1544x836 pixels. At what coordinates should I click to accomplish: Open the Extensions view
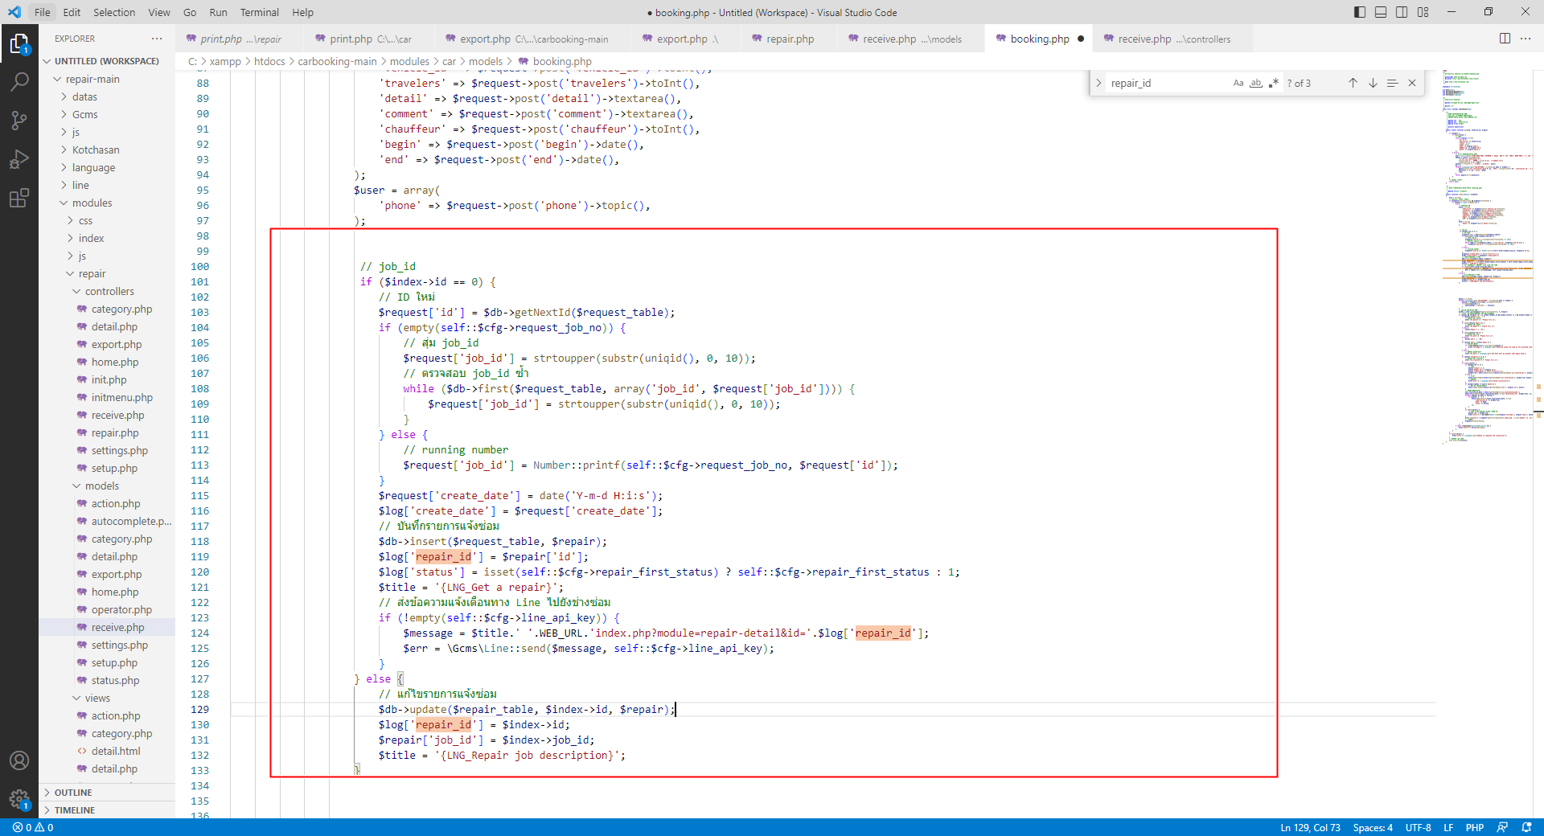pos(19,198)
